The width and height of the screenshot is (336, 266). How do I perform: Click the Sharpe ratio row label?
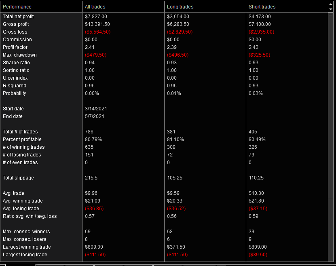(x=16, y=63)
